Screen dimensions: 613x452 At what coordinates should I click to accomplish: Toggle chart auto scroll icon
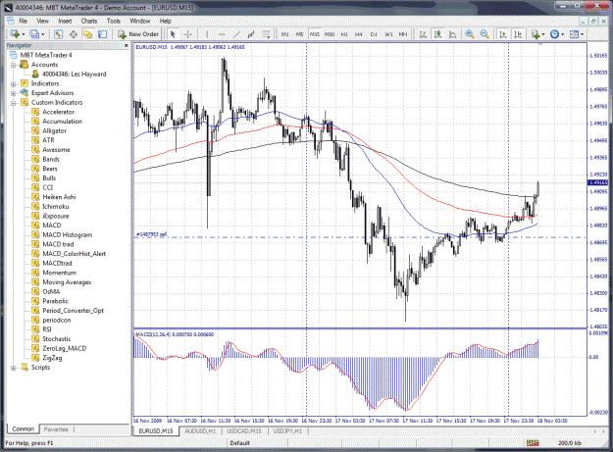pyautogui.click(x=503, y=34)
